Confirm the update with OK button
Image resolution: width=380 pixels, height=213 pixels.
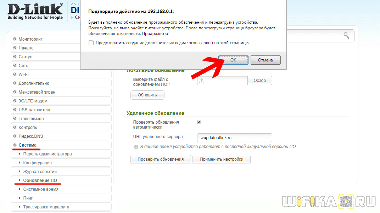[233, 60]
